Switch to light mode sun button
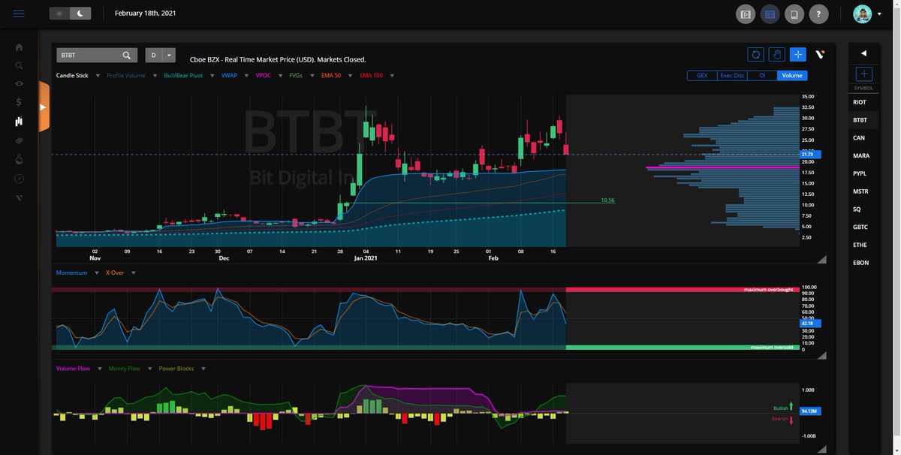Image resolution: width=901 pixels, height=455 pixels. coord(59,14)
